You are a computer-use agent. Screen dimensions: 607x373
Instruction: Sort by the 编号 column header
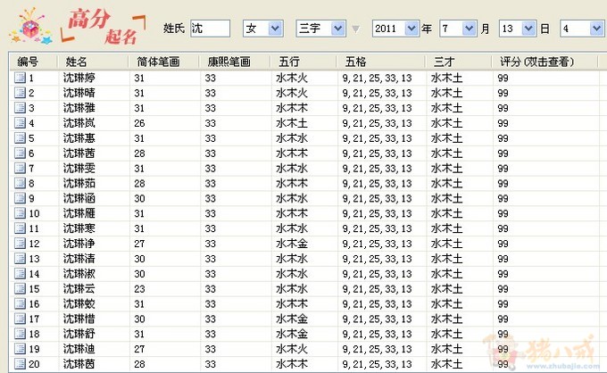[x=34, y=62]
